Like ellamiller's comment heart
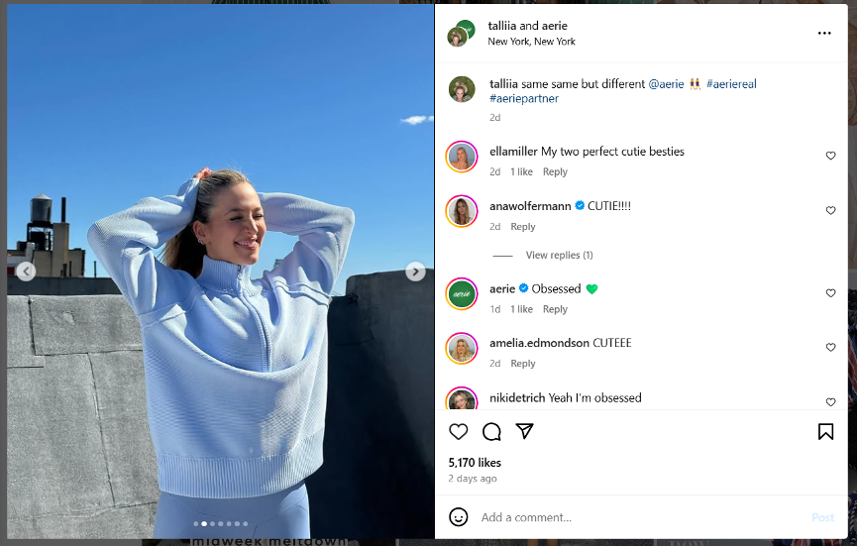 tap(830, 156)
